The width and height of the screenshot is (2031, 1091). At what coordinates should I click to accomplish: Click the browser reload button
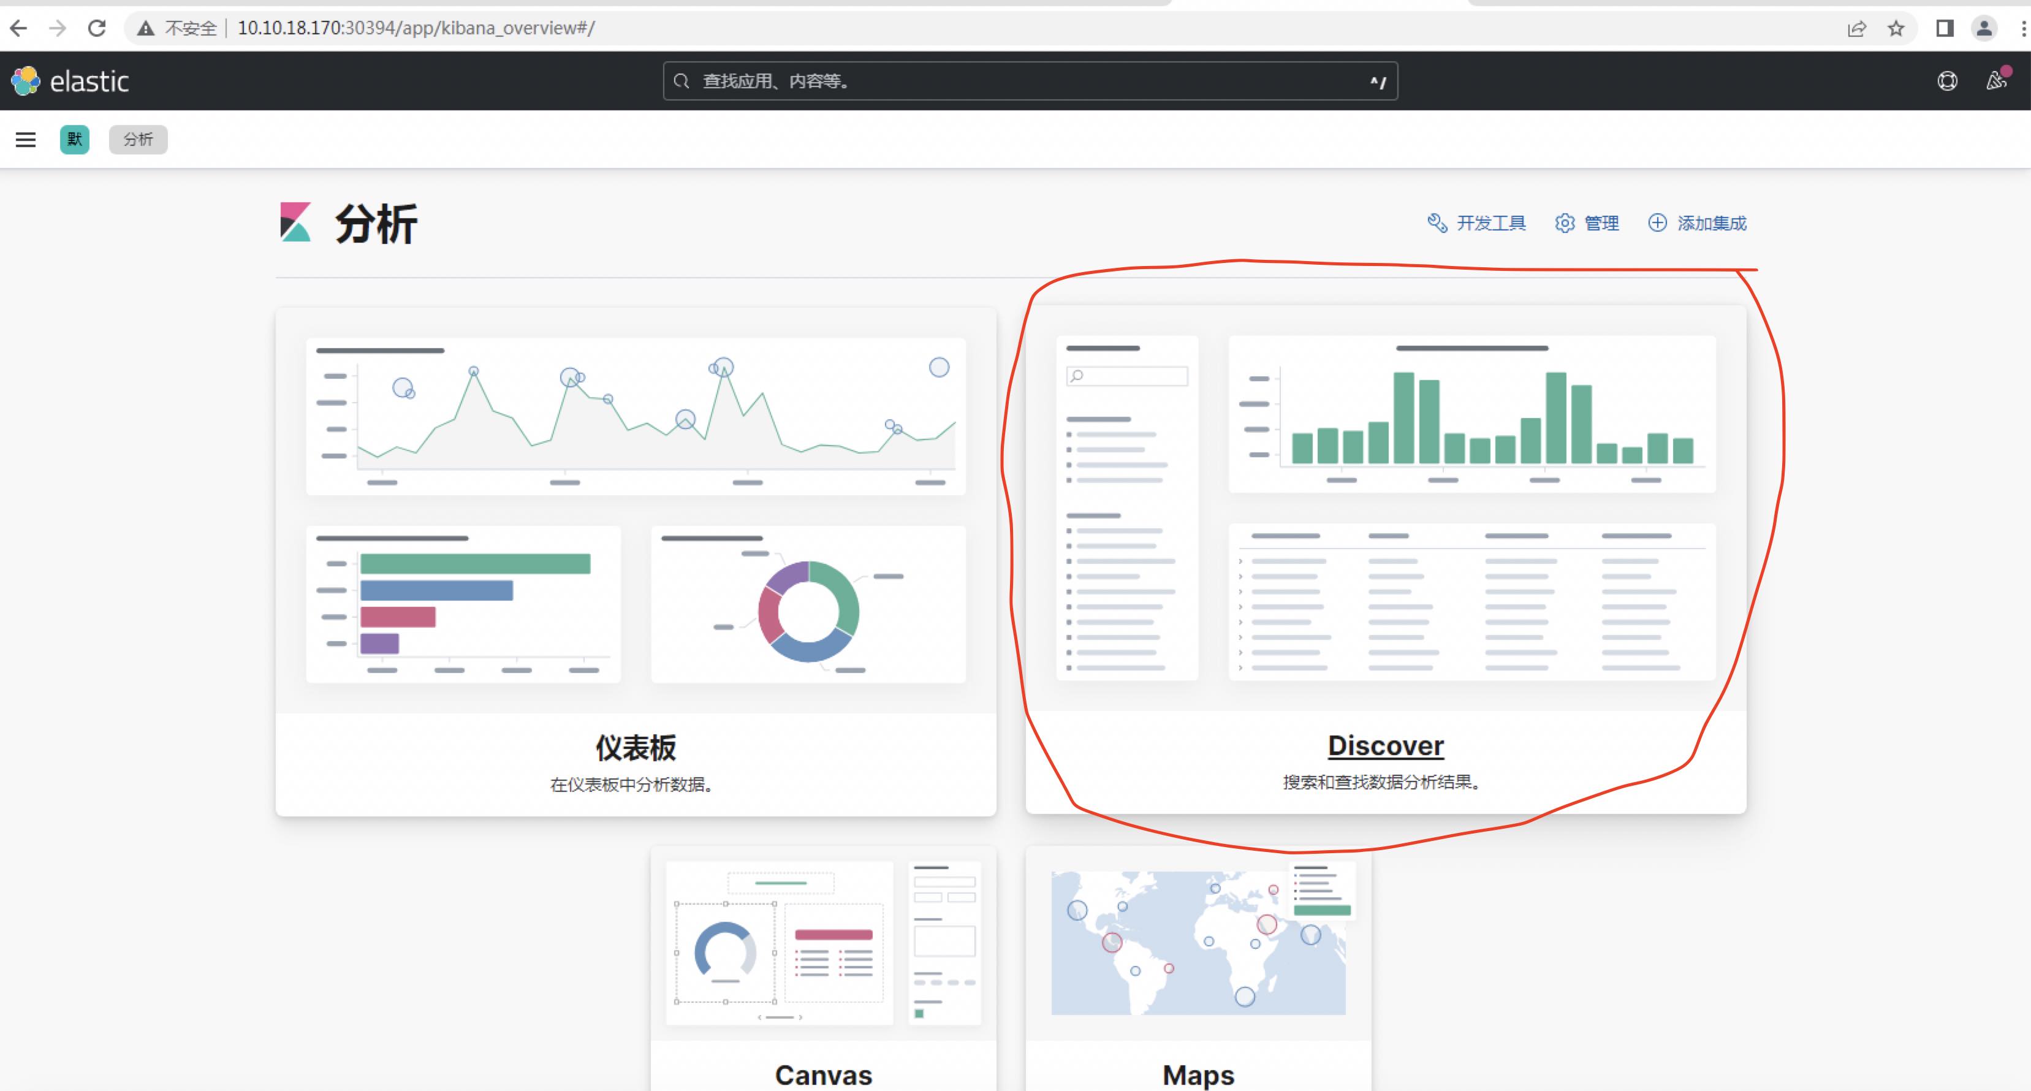point(96,28)
